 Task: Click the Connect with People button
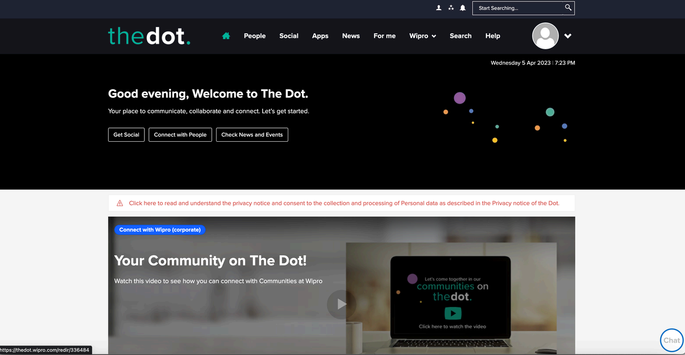[180, 135]
